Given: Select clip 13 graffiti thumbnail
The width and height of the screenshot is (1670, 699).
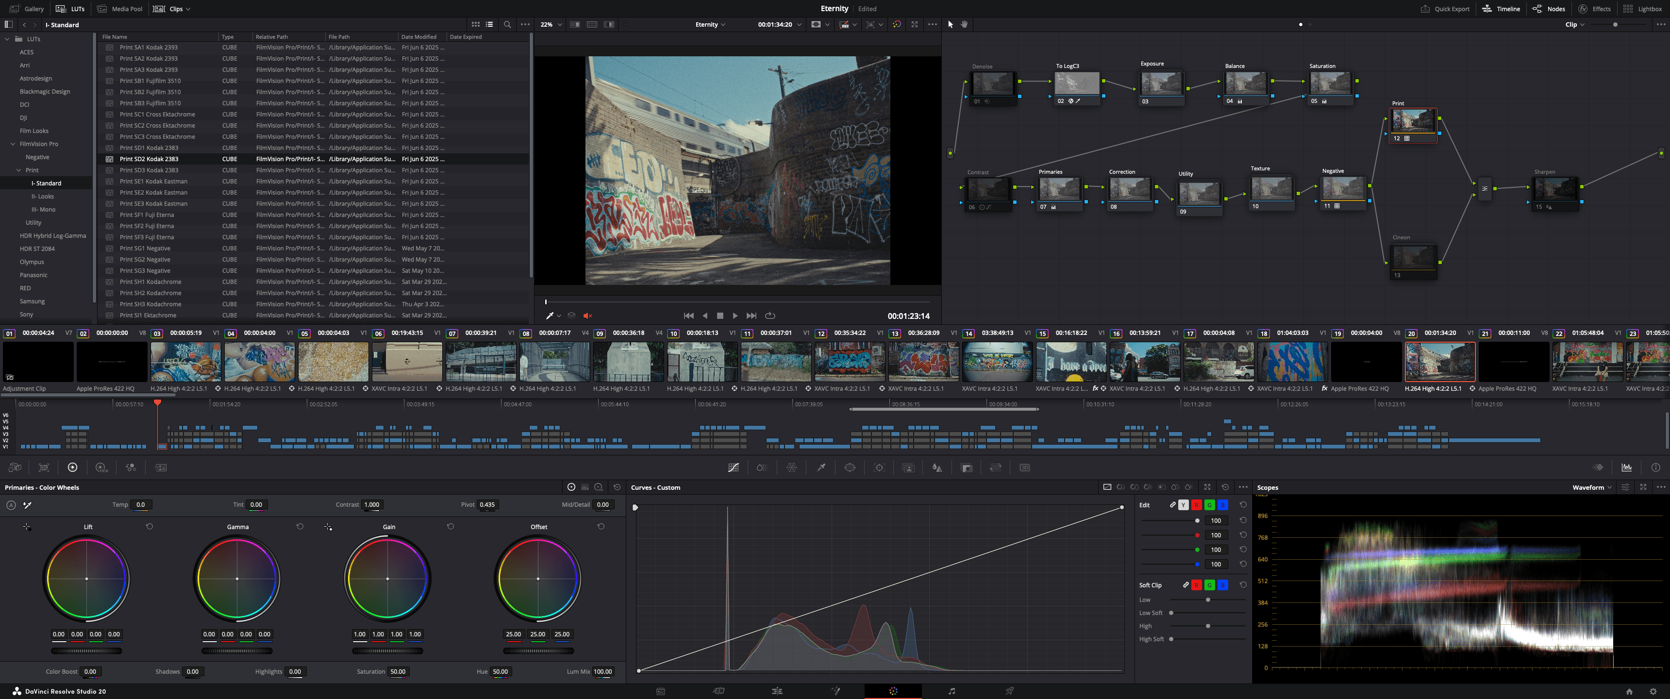Looking at the screenshot, I should pos(923,362).
